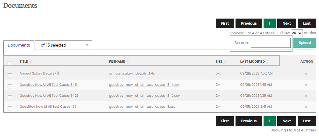Go to Next page in top pagination

tap(287, 23)
